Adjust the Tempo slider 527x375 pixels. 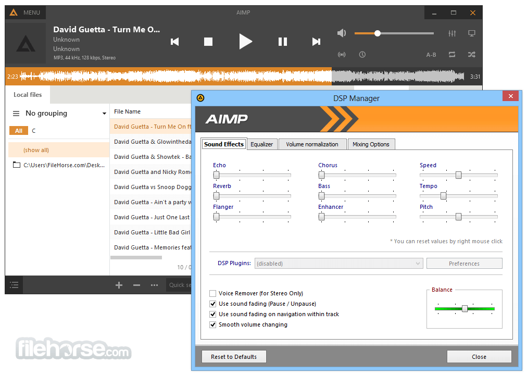[459, 196]
